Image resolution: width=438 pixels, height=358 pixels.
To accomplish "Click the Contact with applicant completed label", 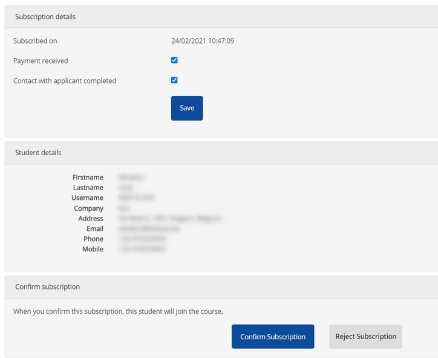I will 65,81.
